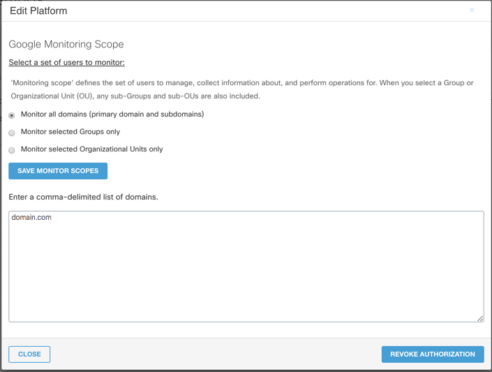Click Revoke Authorization button
Viewport: 492px width, 372px height.
[x=433, y=354]
